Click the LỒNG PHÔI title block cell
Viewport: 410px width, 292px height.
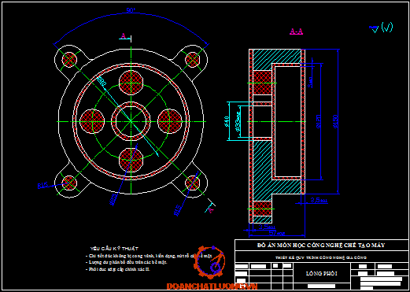pyautogui.click(x=322, y=273)
